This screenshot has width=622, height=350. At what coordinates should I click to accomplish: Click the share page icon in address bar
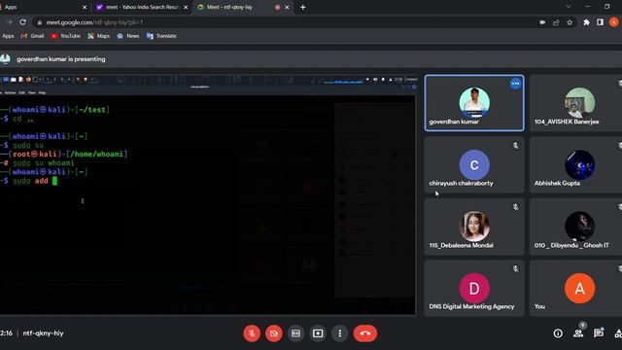pos(556,22)
